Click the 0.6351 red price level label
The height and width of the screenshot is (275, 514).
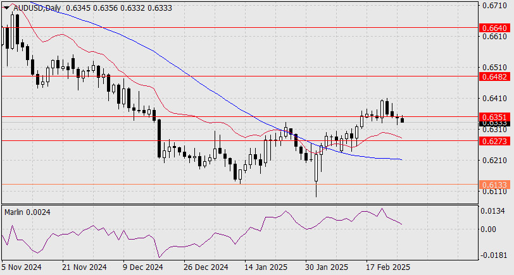(495, 117)
